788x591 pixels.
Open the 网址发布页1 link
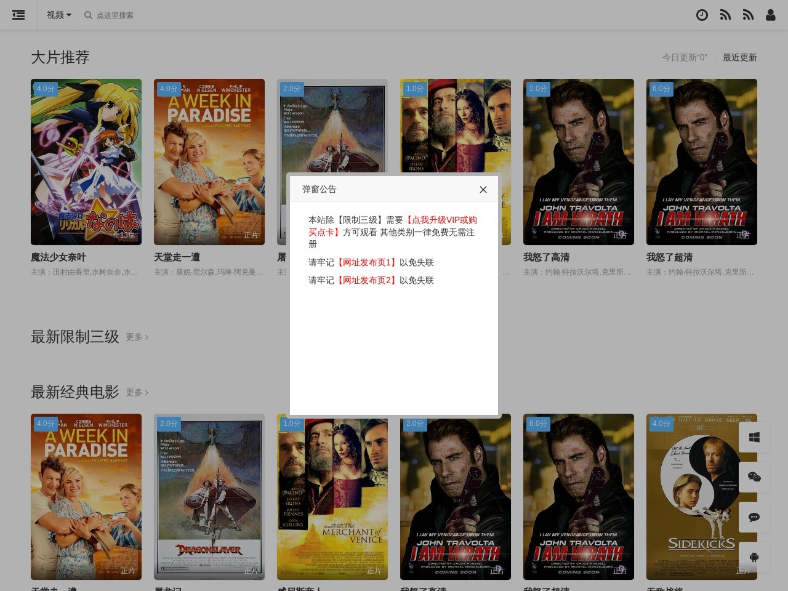(366, 262)
